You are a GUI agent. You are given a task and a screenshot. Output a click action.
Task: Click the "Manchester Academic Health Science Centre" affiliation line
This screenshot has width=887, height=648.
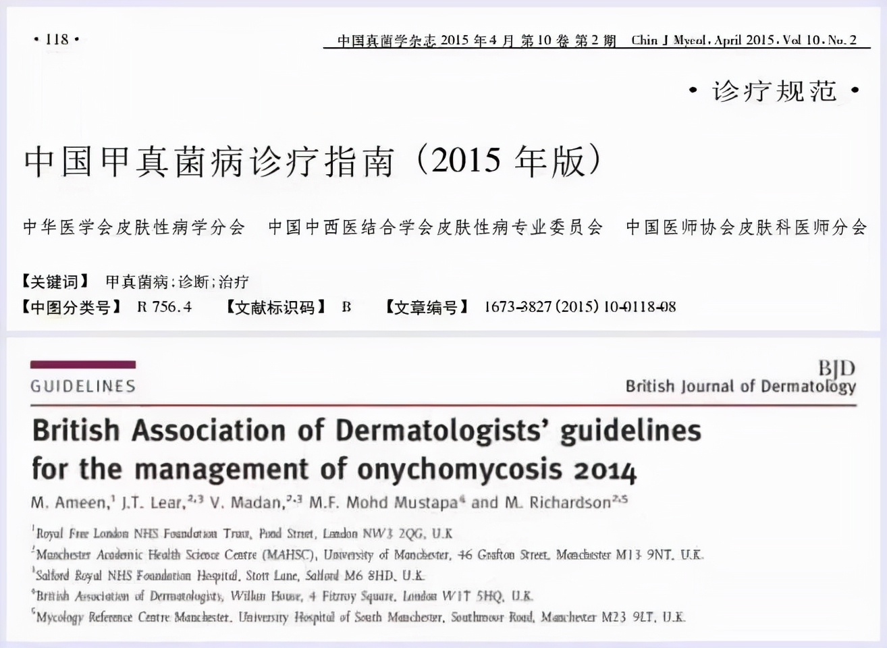tap(369, 555)
